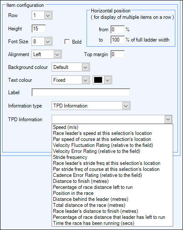Click the Height input field

coord(39,28)
